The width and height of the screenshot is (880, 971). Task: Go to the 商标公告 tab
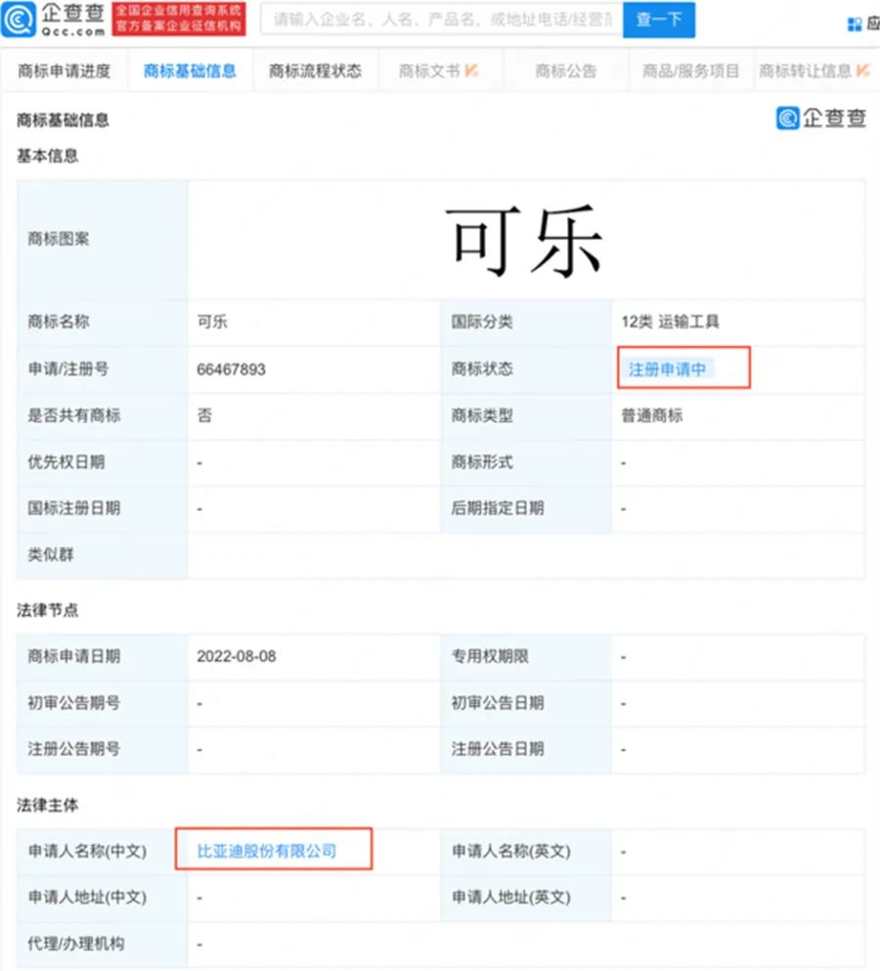pyautogui.click(x=565, y=71)
